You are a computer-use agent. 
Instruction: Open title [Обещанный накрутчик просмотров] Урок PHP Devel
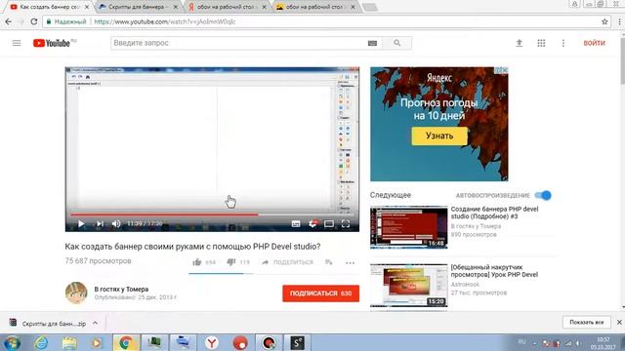(x=494, y=271)
